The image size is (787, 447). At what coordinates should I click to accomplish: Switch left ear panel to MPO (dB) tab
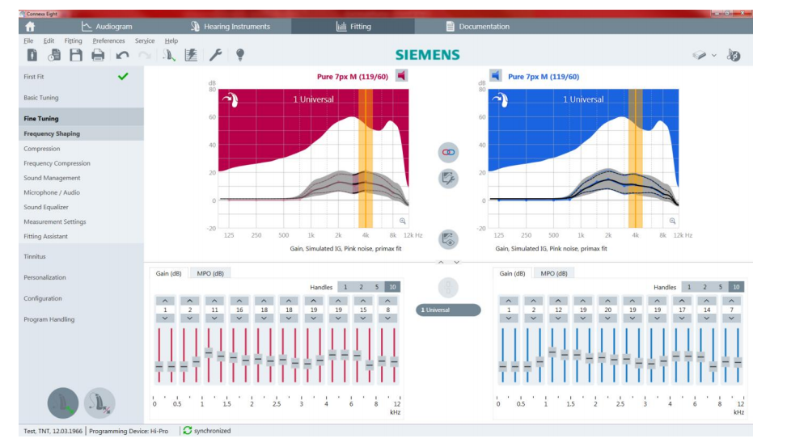pos(554,273)
